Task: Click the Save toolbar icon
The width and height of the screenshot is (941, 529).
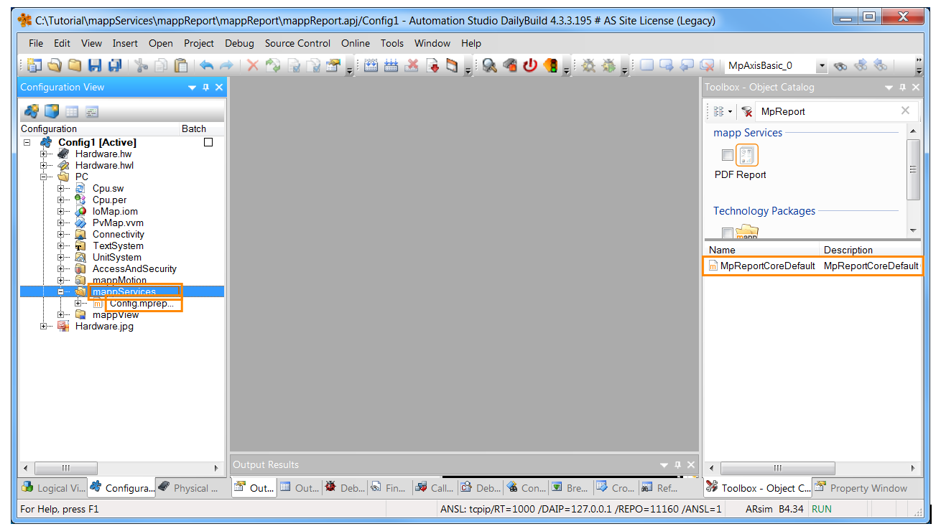Action: click(x=95, y=65)
